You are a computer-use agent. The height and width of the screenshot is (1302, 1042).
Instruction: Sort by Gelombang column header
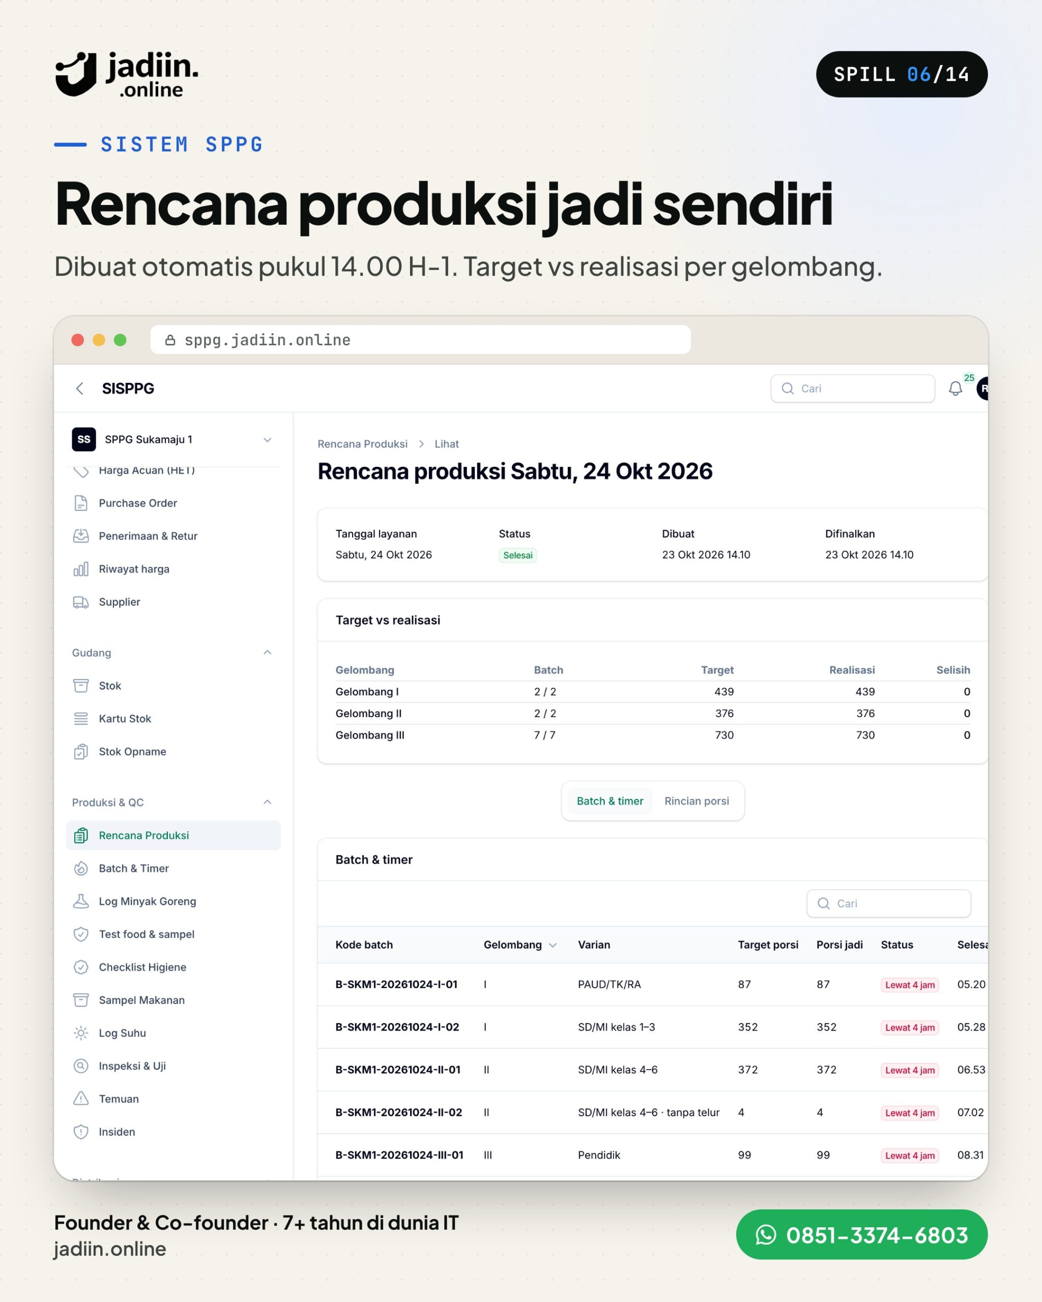pyautogui.click(x=519, y=944)
